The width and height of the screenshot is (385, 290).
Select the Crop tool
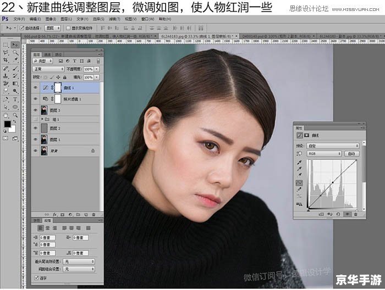tap(6, 60)
